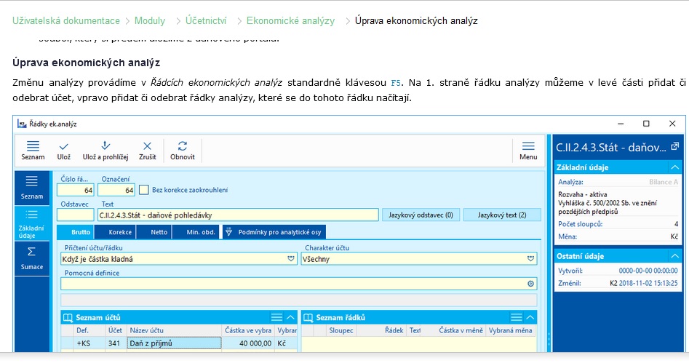Go to Uživatelská dokumentace breadcrumb

point(66,20)
